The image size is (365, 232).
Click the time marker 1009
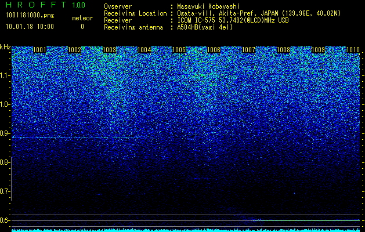click(x=318, y=50)
